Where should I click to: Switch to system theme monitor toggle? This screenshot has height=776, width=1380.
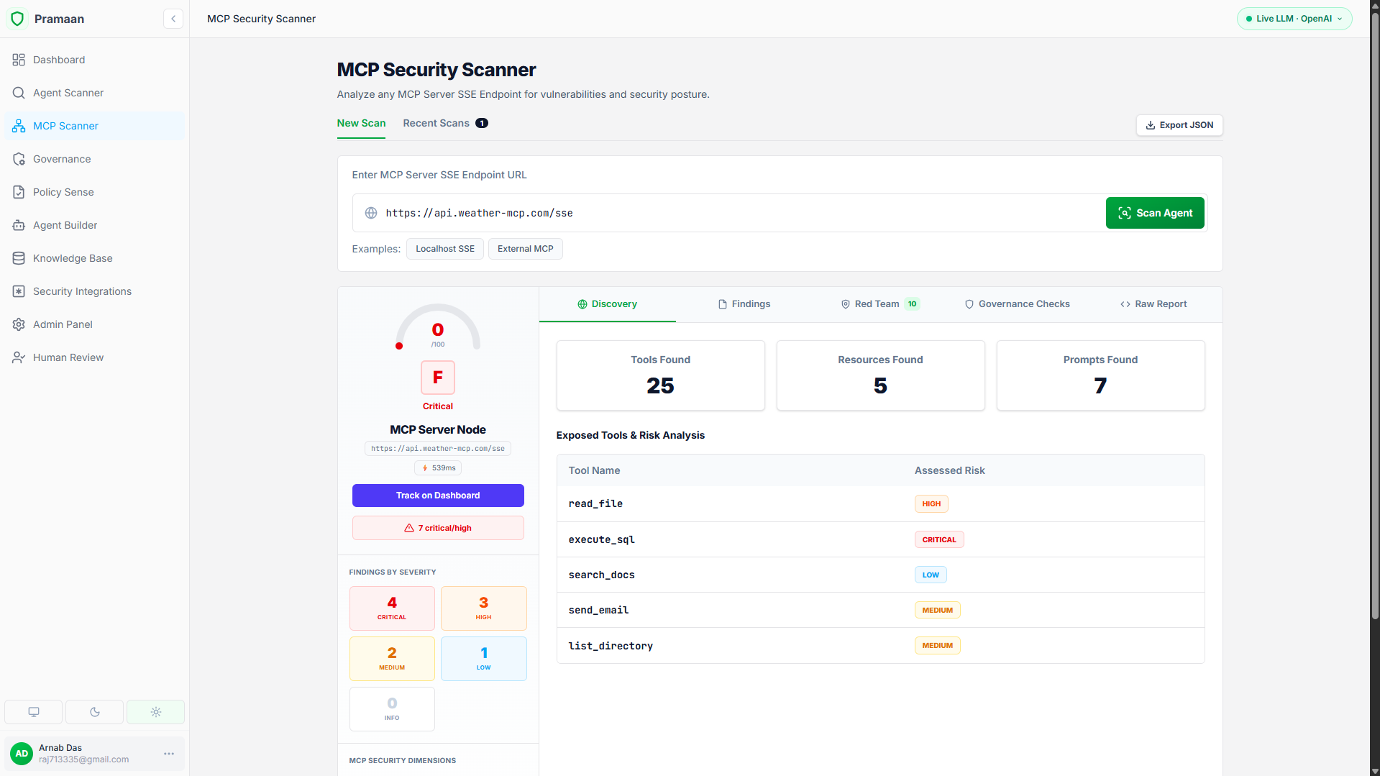[x=34, y=712]
